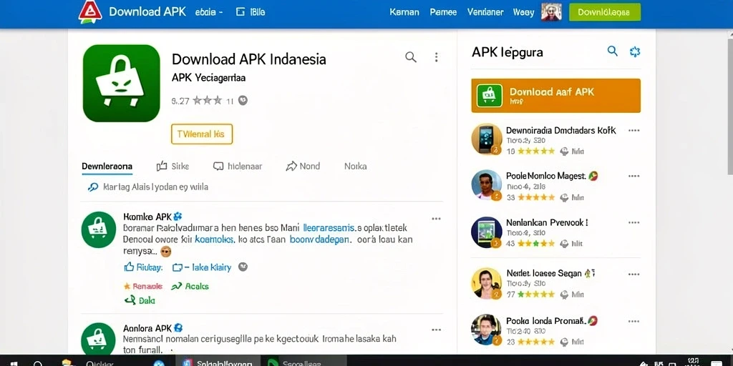
Task: Click the yellow-outlined 'TVilenral Iiis' button
Action: [201, 134]
